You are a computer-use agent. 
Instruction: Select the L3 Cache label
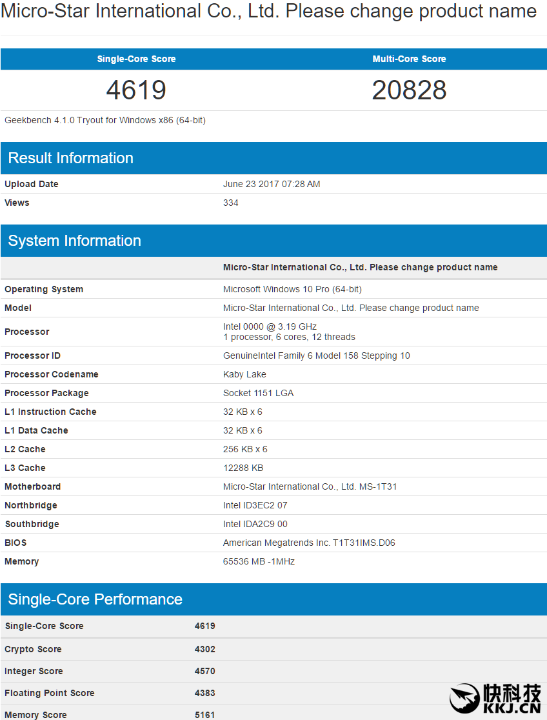(25, 468)
